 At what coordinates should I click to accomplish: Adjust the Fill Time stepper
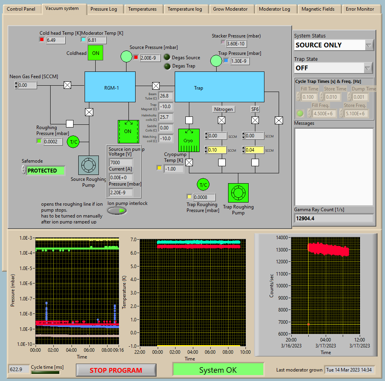pyautogui.click(x=298, y=97)
